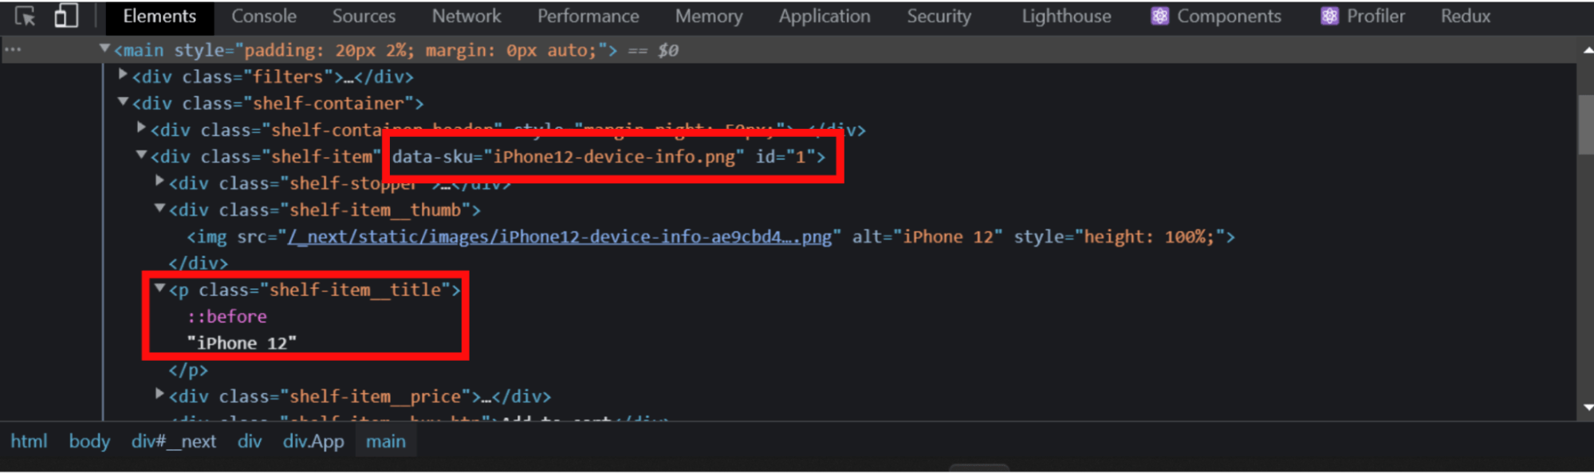Expand the shelf-item__price div

159,395
